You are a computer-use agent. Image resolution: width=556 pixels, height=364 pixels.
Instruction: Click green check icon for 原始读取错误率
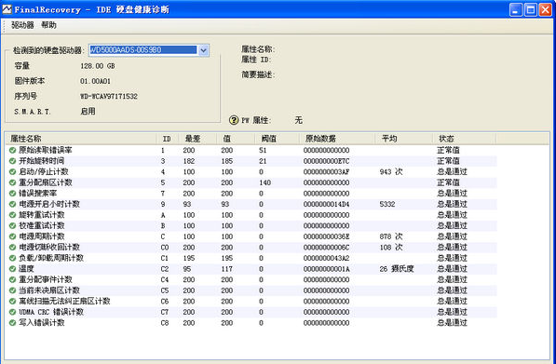[12, 150]
